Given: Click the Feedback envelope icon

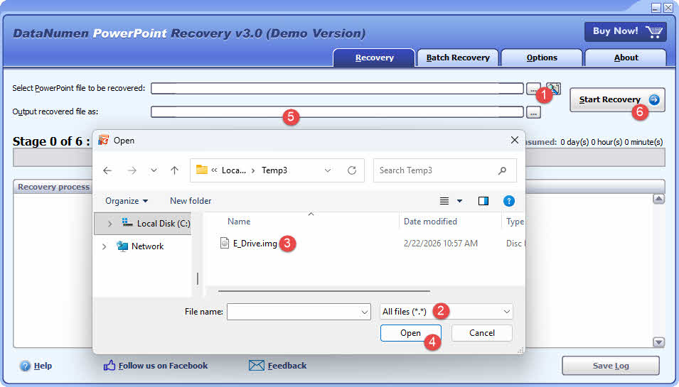Looking at the screenshot, I should coord(257,366).
